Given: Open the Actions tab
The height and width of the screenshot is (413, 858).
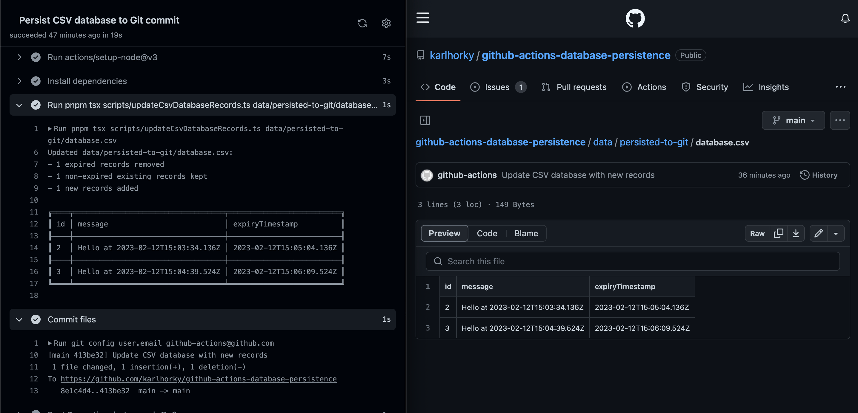Looking at the screenshot, I should click(644, 87).
